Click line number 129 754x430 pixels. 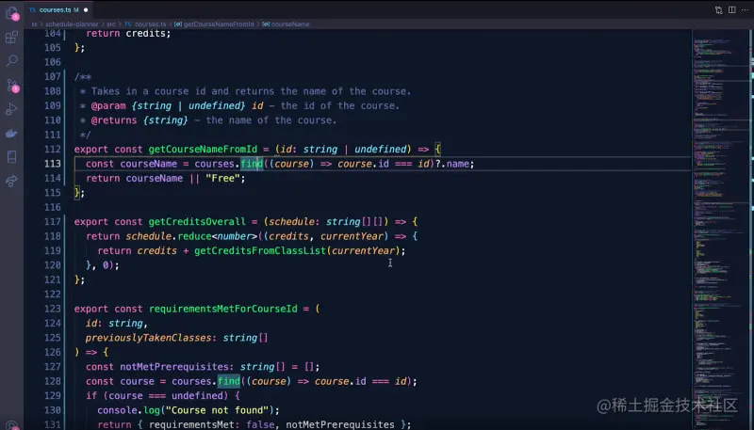tap(53, 395)
